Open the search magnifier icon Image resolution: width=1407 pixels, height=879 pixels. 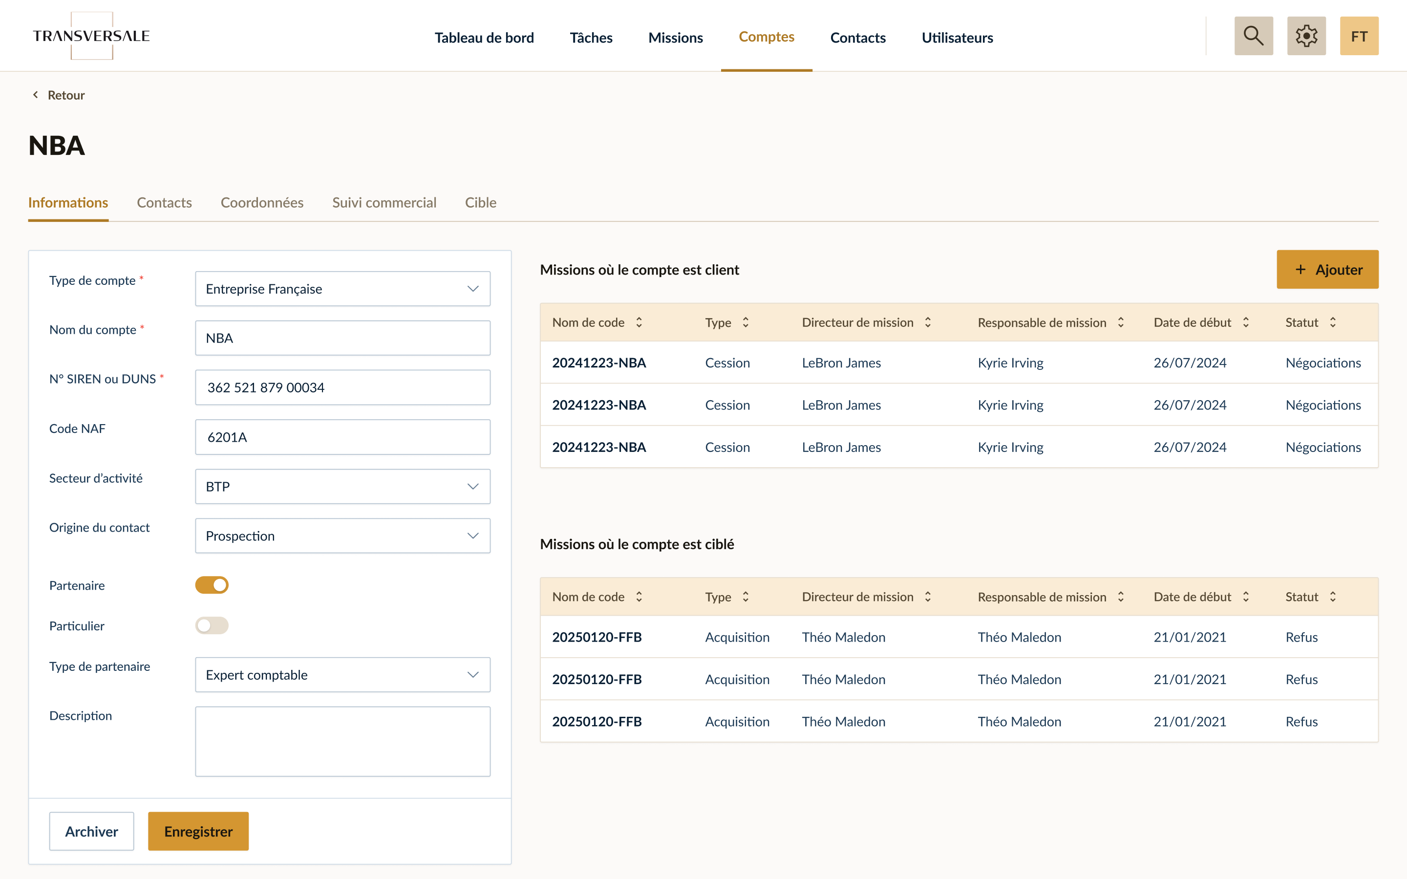pos(1253,36)
